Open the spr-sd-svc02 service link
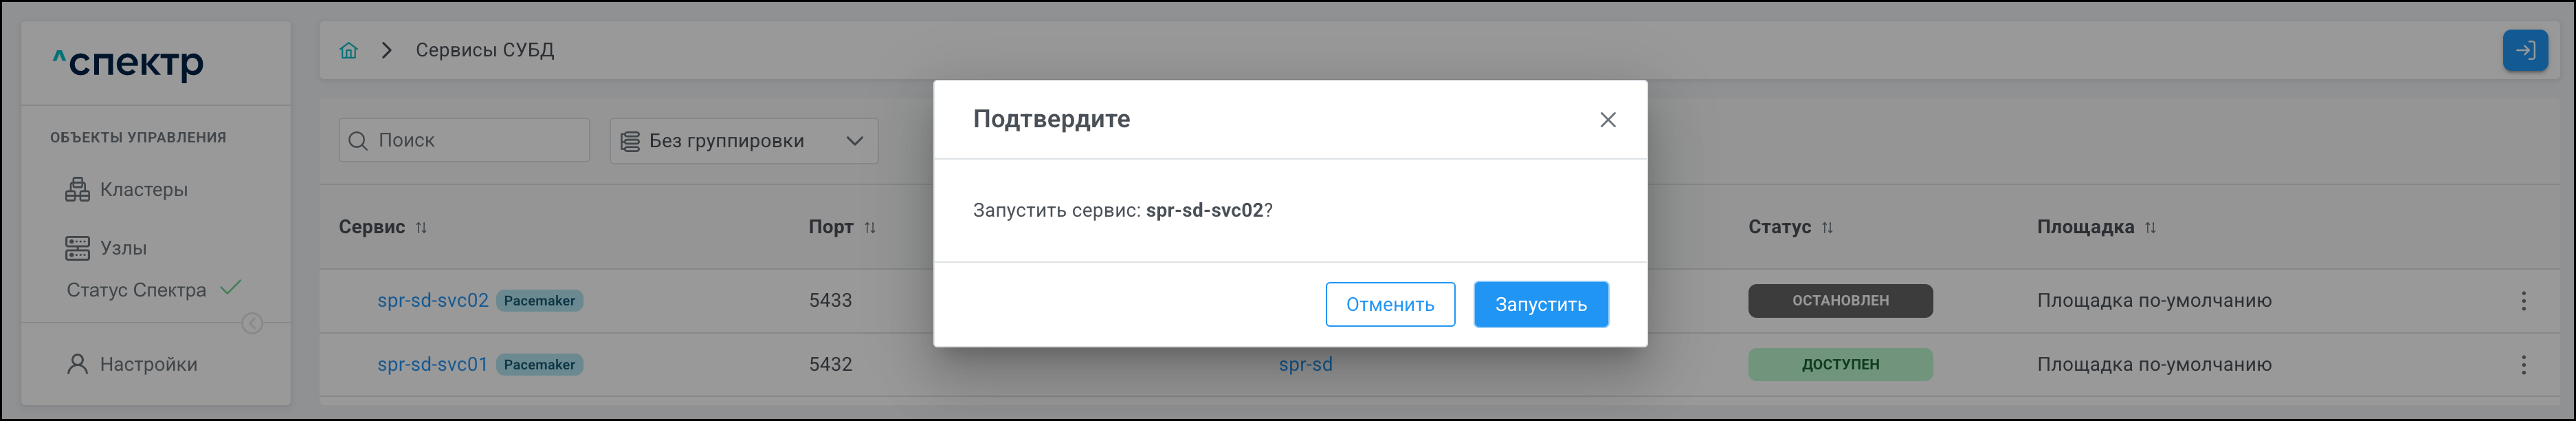 [432, 301]
